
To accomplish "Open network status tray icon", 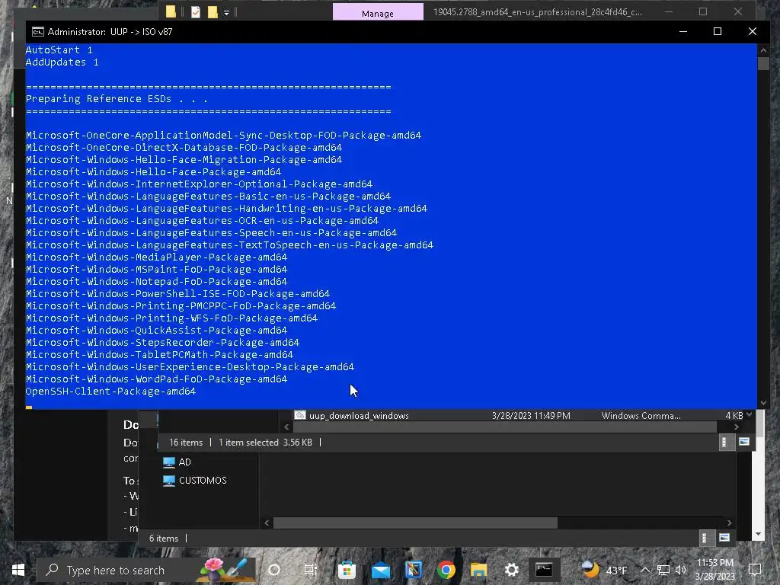I will pyautogui.click(x=663, y=570).
